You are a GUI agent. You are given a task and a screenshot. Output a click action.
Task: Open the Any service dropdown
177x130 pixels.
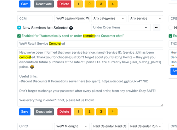click(x=145, y=18)
